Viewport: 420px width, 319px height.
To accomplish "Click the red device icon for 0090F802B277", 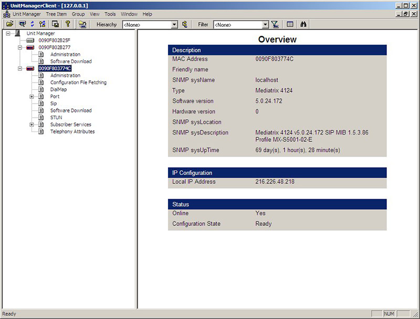I will click(x=30, y=47).
